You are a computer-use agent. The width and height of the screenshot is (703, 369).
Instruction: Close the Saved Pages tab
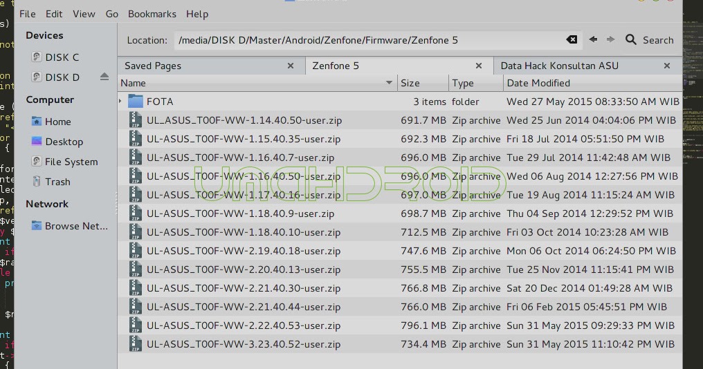[291, 66]
